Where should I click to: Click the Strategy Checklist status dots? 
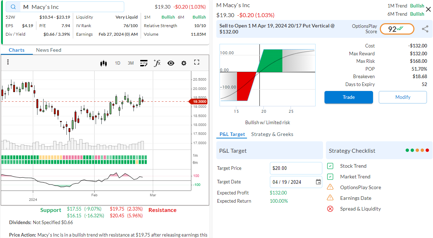coord(417,151)
